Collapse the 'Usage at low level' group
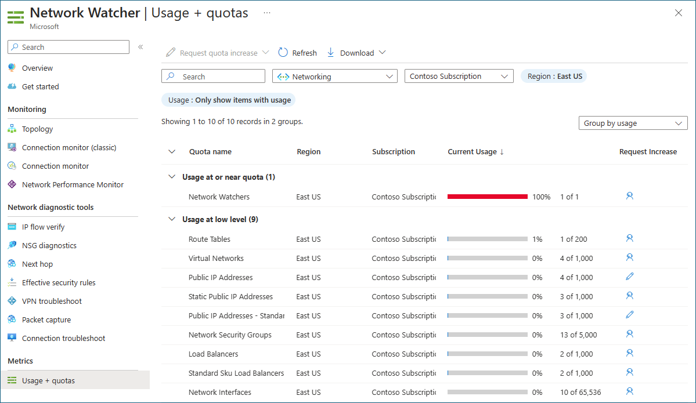696x403 pixels. [x=171, y=219]
